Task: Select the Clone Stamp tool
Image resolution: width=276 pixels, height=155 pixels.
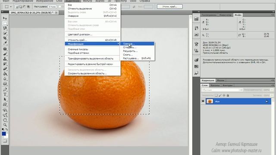Action: click(5, 59)
